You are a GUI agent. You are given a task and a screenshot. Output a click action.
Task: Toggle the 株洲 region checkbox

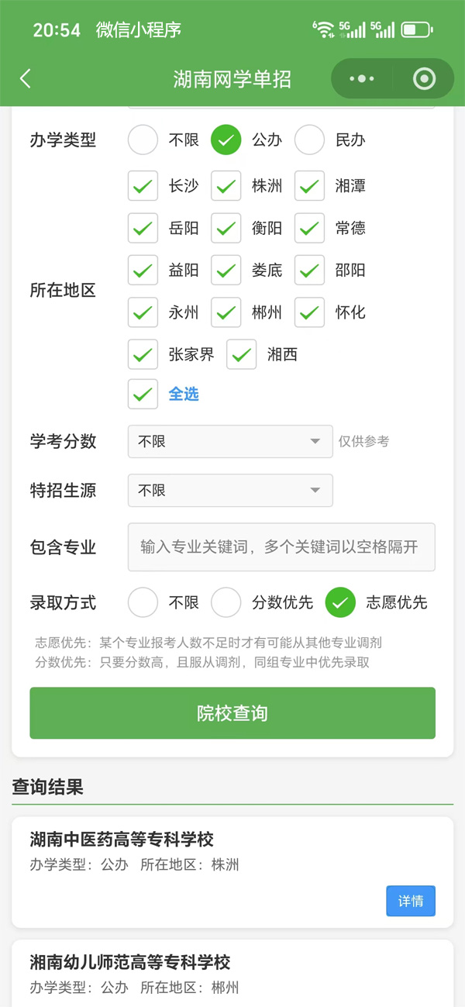point(226,186)
